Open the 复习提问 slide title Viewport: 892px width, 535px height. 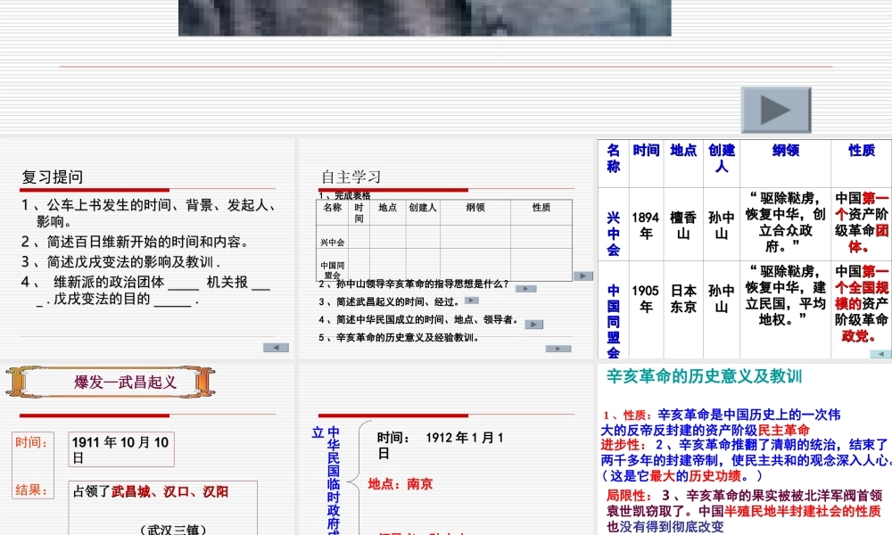click(x=53, y=177)
